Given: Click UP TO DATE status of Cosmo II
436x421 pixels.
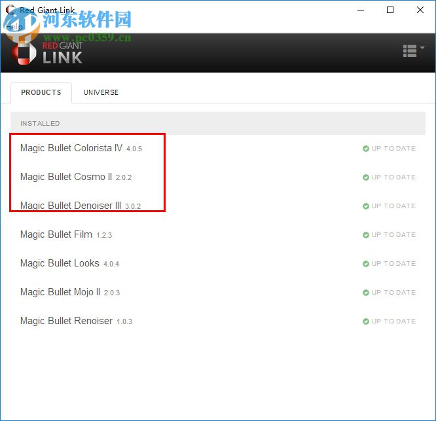Looking at the screenshot, I should (x=393, y=177).
